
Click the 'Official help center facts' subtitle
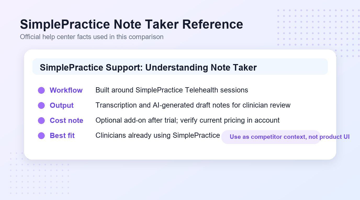92,37
